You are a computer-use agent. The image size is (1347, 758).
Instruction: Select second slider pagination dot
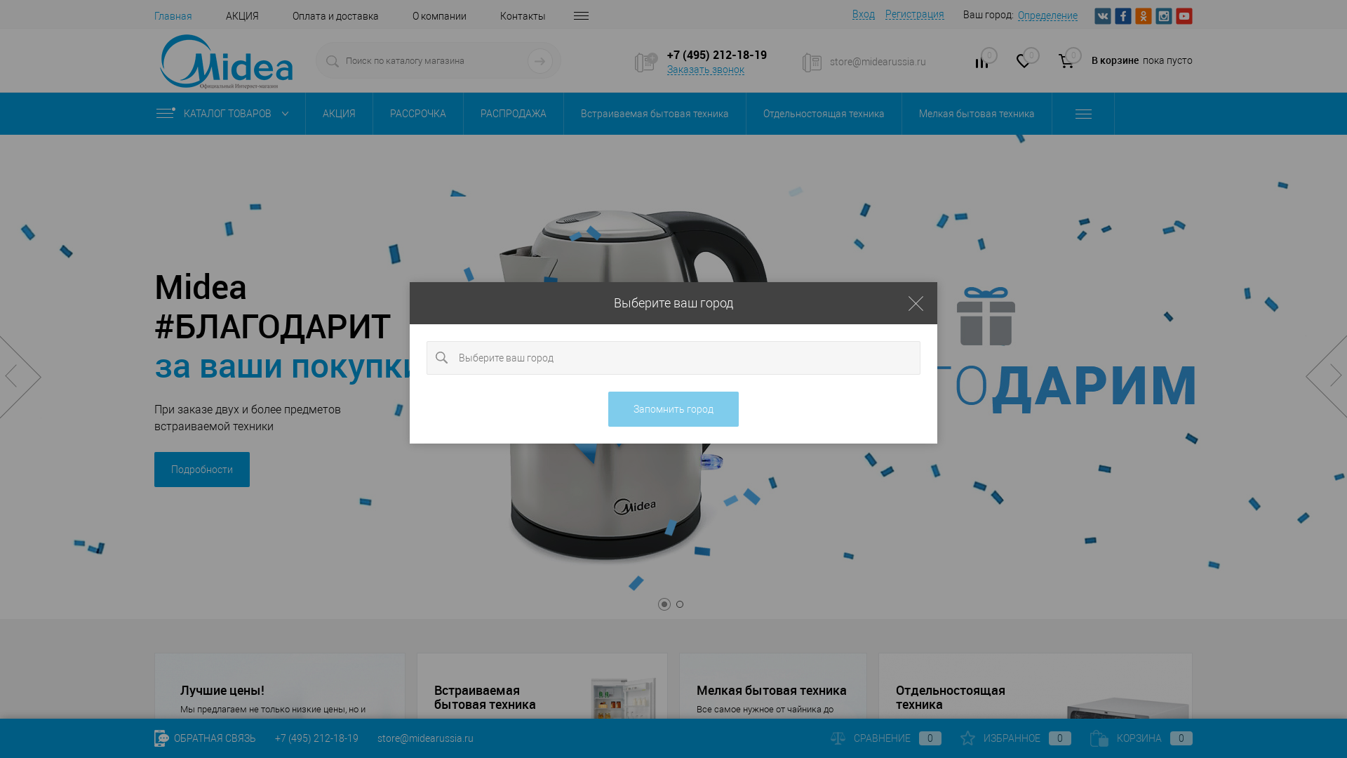(679, 604)
